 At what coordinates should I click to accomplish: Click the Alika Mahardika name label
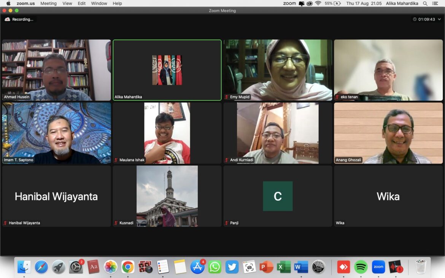point(128,97)
